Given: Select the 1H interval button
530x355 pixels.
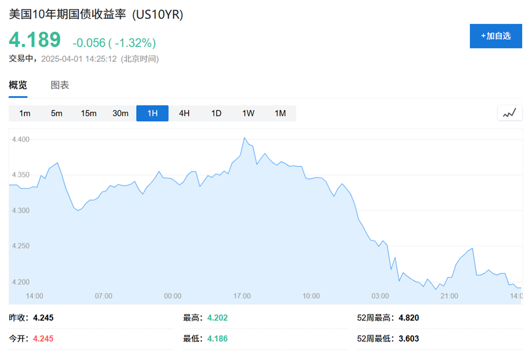Looking at the screenshot, I should tap(153, 113).
